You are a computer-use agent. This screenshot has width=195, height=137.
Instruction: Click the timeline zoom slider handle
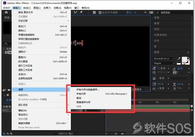(116, 134)
